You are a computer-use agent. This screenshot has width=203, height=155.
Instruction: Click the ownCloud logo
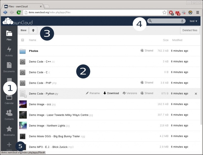18,21
